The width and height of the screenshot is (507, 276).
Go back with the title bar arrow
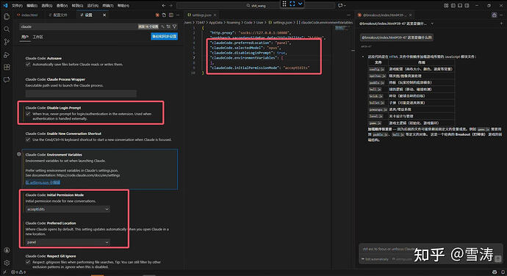click(164, 5)
